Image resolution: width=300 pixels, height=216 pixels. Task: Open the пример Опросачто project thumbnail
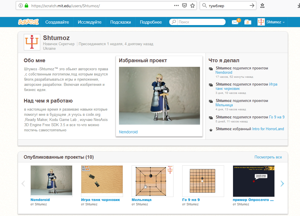(x=254, y=181)
